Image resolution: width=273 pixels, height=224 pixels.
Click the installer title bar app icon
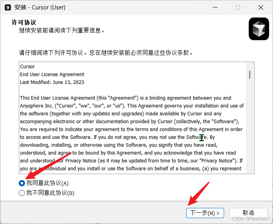tap(8, 7)
